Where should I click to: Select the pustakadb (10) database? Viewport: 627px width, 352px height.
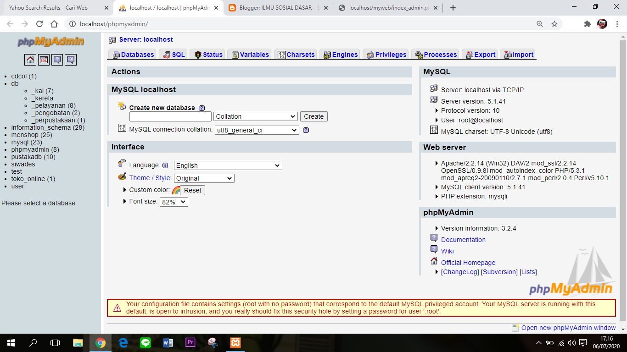(x=34, y=157)
